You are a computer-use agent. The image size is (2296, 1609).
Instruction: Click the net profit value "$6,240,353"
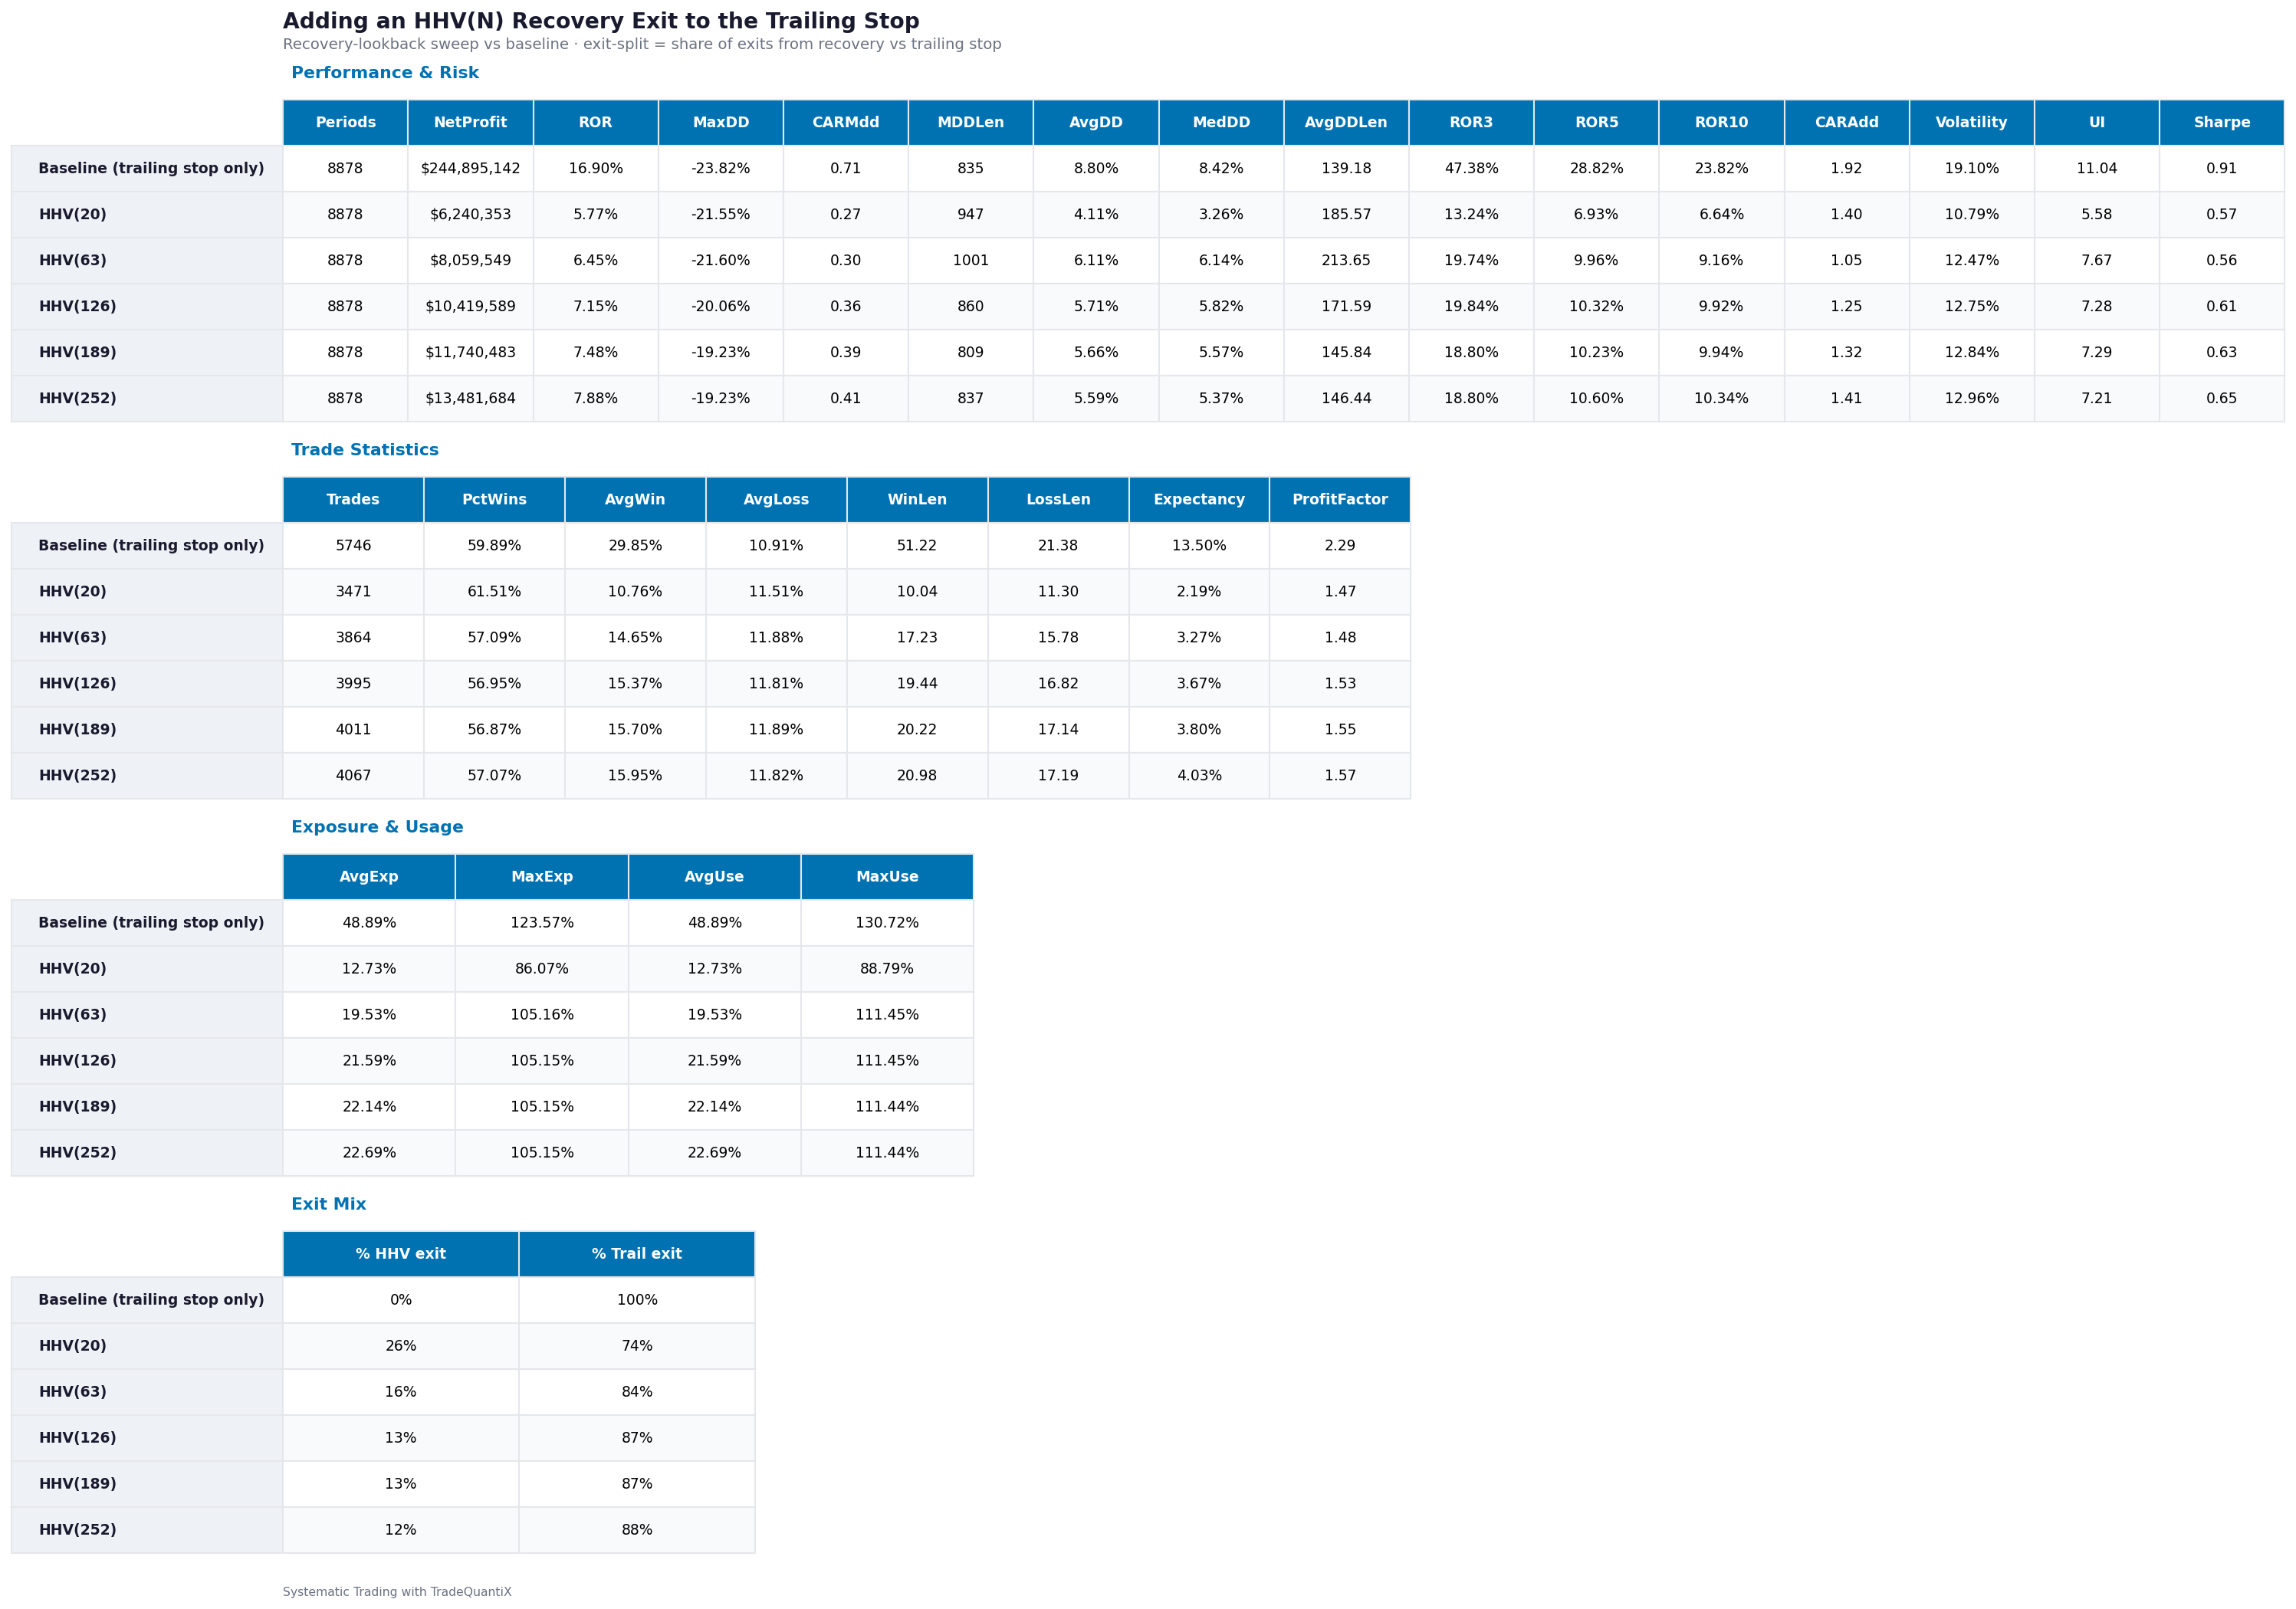pyautogui.click(x=471, y=215)
